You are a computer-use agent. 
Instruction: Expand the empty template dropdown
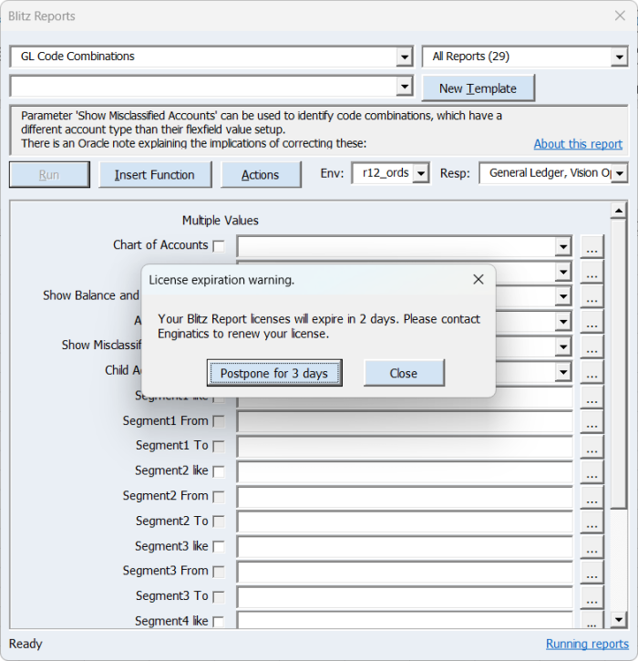404,87
